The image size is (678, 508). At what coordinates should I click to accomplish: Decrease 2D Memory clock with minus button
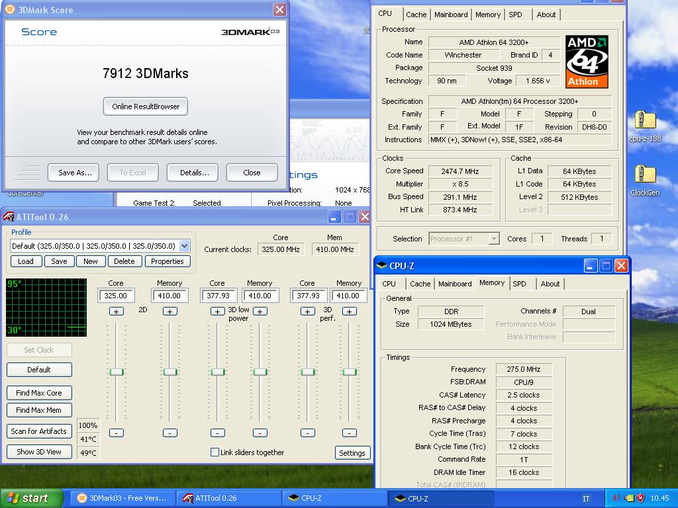pos(170,433)
